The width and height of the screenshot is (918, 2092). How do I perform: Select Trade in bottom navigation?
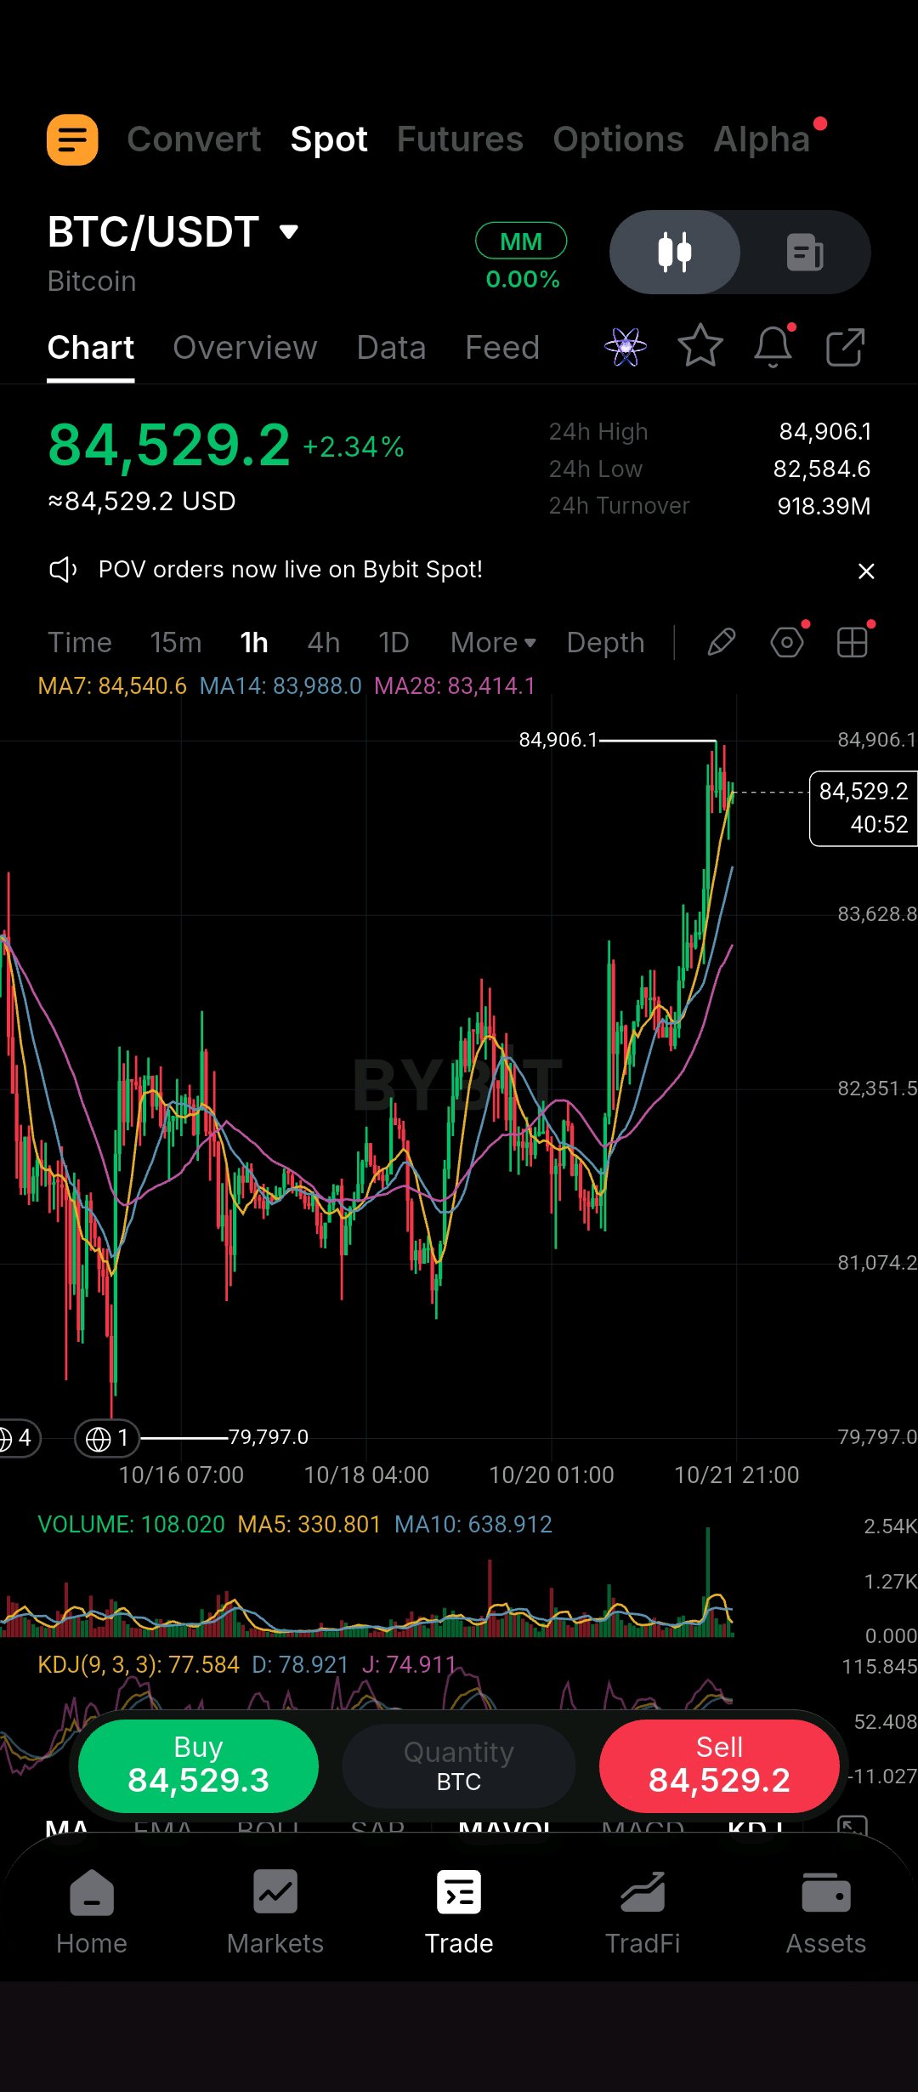(459, 1913)
